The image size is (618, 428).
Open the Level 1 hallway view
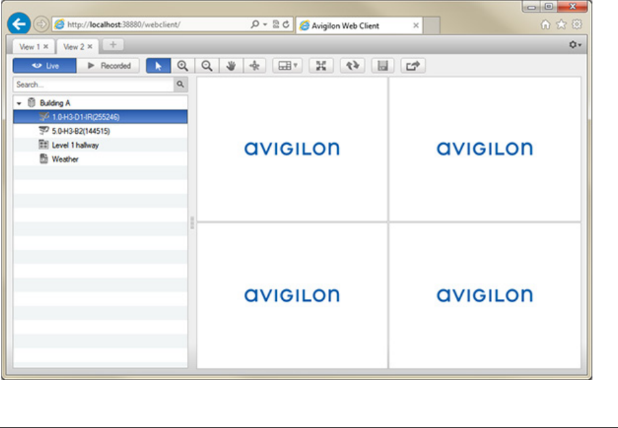100,146
